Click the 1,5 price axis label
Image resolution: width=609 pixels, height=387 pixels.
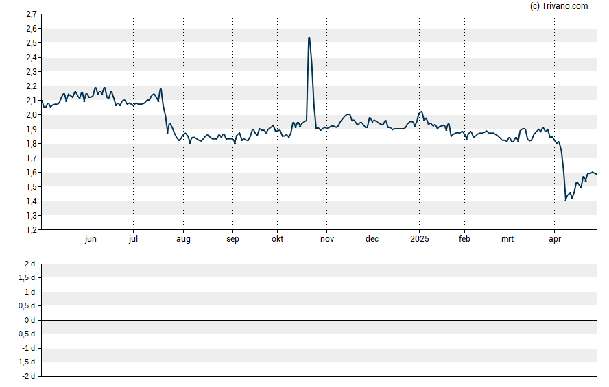(32, 187)
